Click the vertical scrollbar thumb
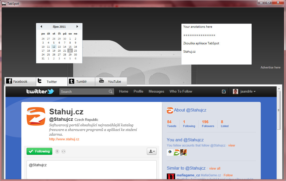This screenshot has width=286, height=181. tap(279, 110)
